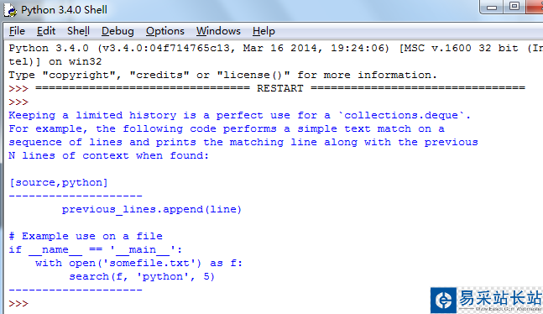Click the search(f, 'python', 5) line

[x=142, y=276]
